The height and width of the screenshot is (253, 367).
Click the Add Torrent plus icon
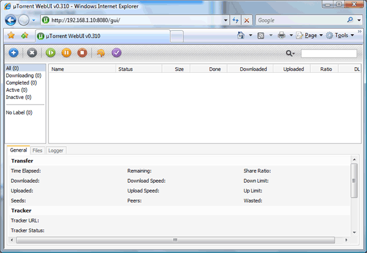(x=13, y=53)
